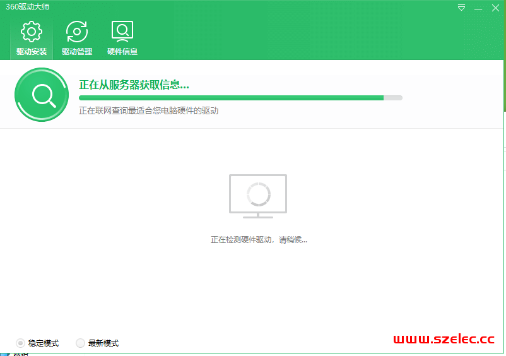Click the large green magnifier scan icon
506x356 pixels.
coord(42,95)
